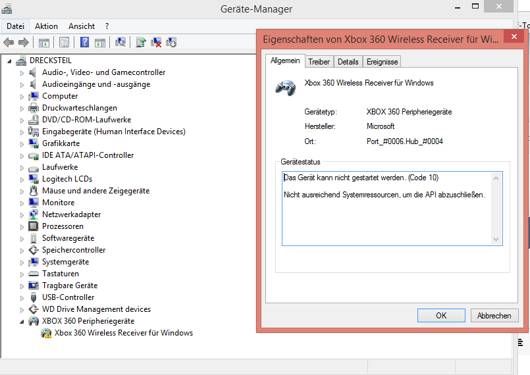
Task: Click the back arrow in the toolbar
Action: click(9, 43)
